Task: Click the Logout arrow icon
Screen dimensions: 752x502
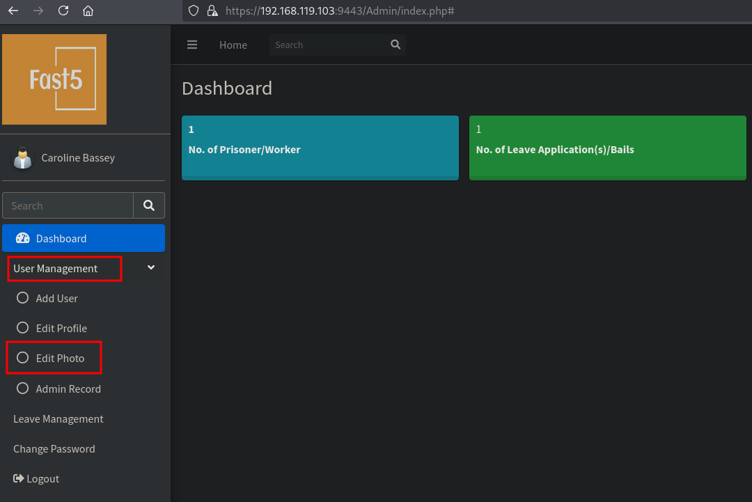Action: click(19, 479)
